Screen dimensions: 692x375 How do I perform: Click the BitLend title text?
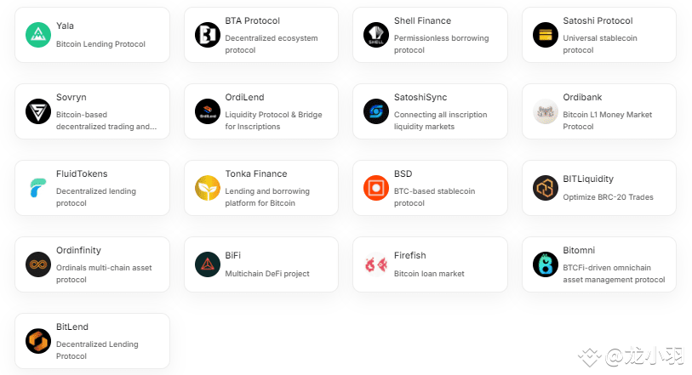click(72, 327)
